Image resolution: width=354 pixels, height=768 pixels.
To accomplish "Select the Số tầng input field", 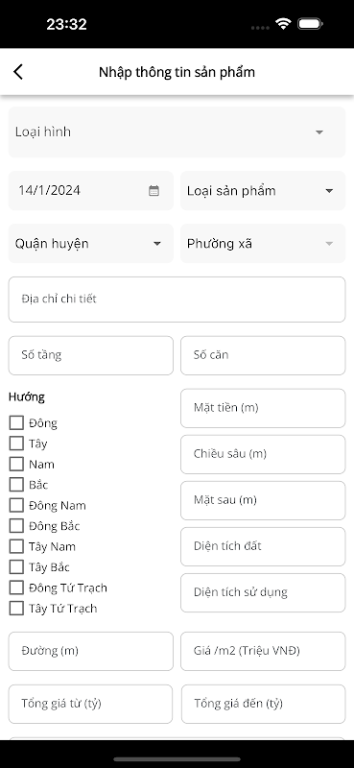I will pyautogui.click(x=90, y=355).
